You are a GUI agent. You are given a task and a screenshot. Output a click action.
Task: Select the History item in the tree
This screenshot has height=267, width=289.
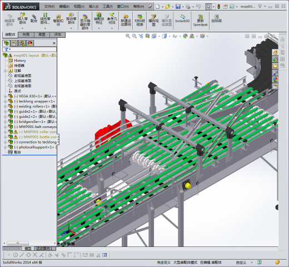(20, 61)
